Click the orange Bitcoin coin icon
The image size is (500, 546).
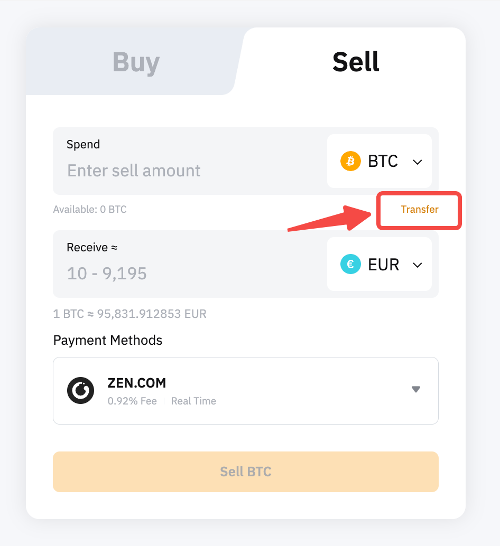[x=350, y=161]
